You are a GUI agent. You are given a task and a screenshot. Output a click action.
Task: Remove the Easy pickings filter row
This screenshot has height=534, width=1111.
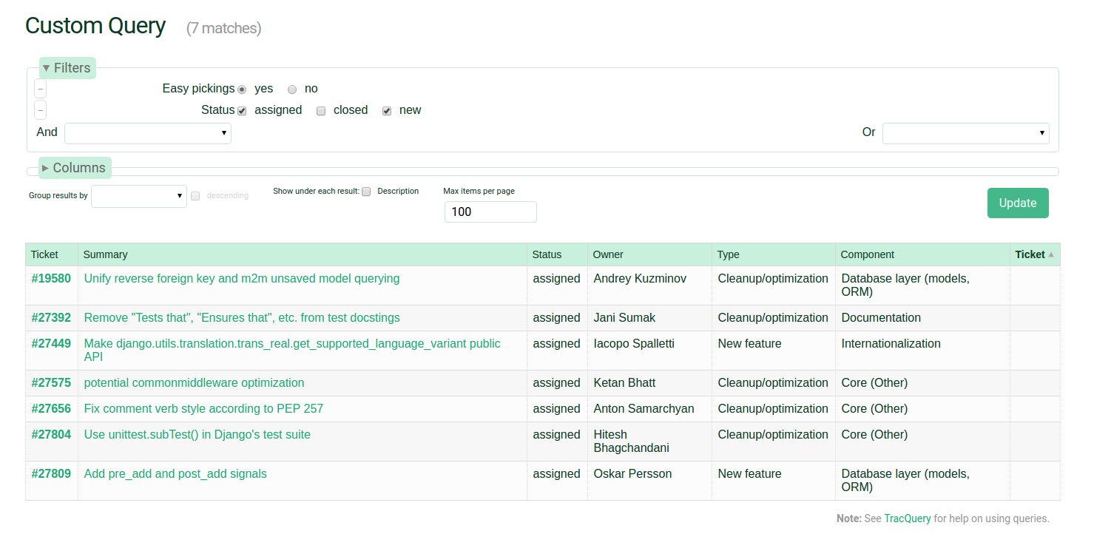(41, 89)
